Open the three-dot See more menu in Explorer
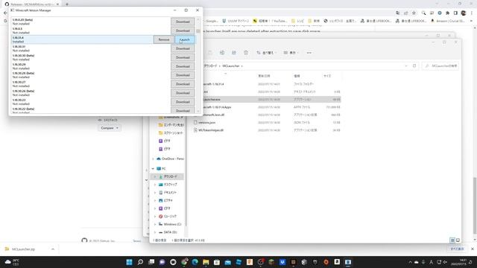 tap(309, 53)
